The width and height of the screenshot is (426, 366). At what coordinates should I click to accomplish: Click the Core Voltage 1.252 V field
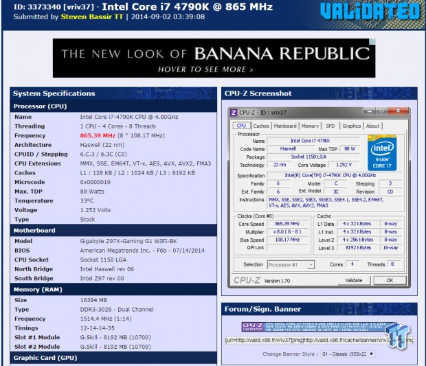pos(344,165)
